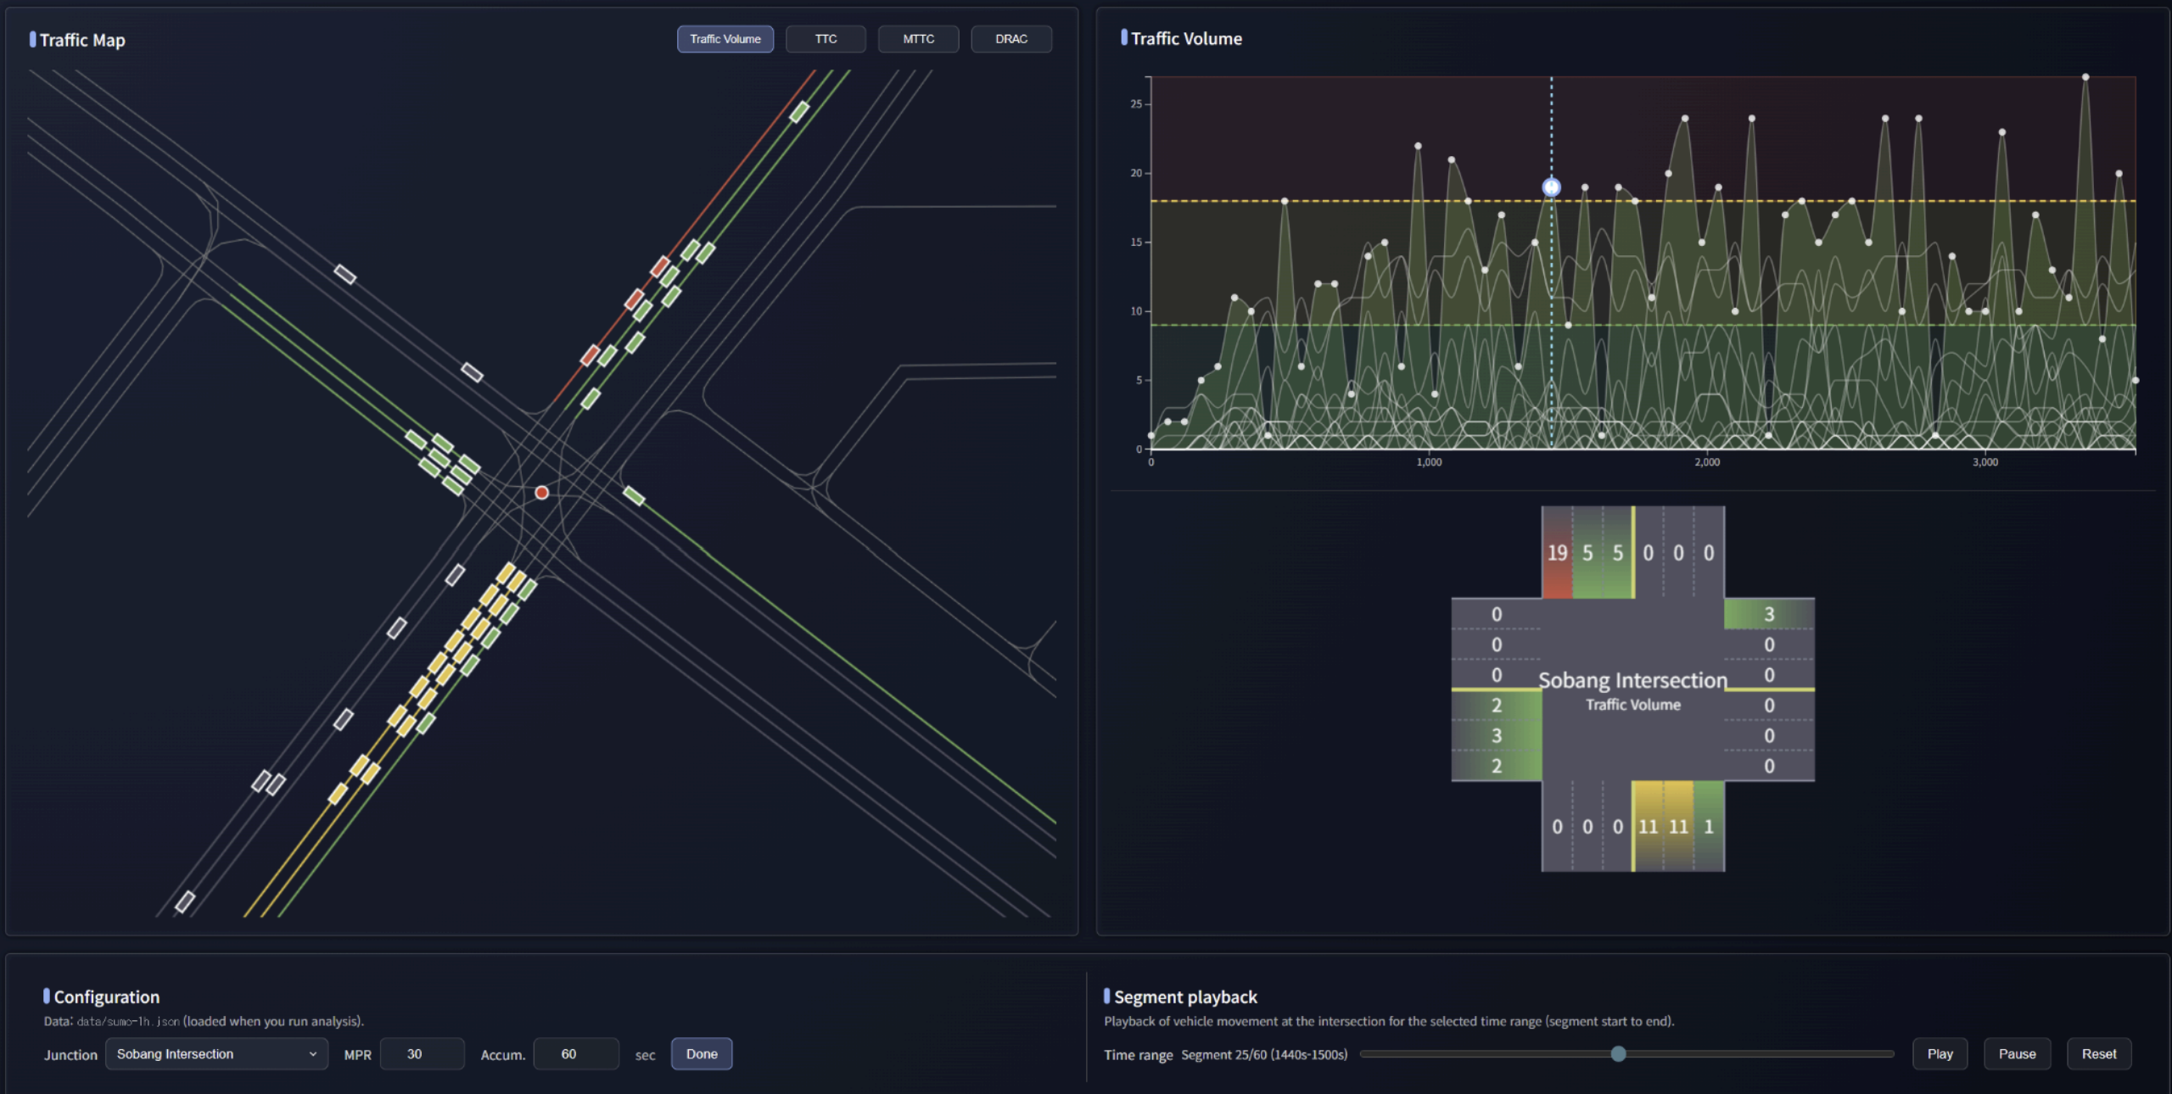Click the highlighted blue data point on chart
The height and width of the screenshot is (1094, 2172).
tap(1551, 187)
